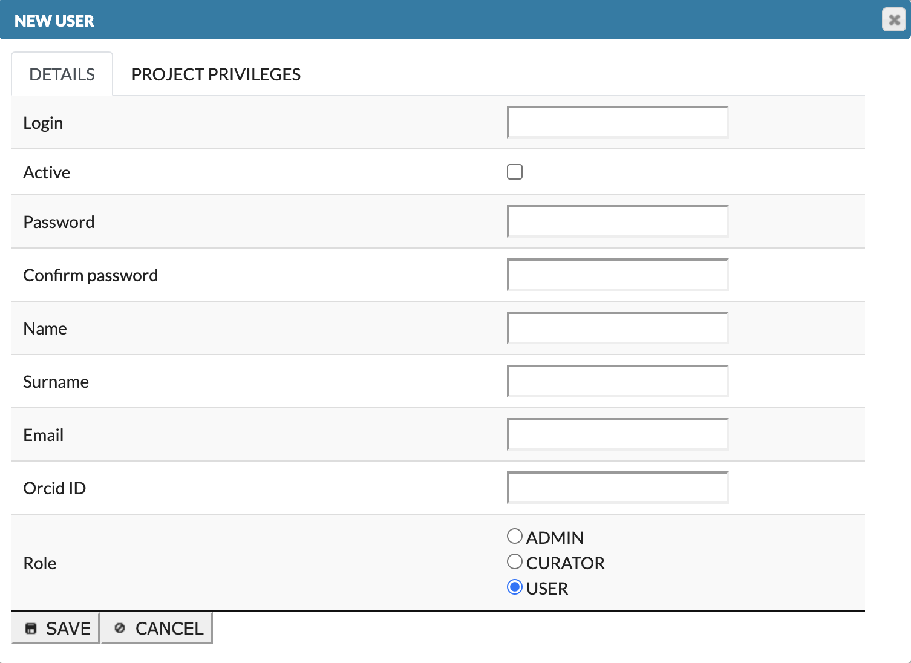Viewport: 911px width, 663px height.
Task: Focus the Name input field
Action: pyautogui.click(x=617, y=328)
